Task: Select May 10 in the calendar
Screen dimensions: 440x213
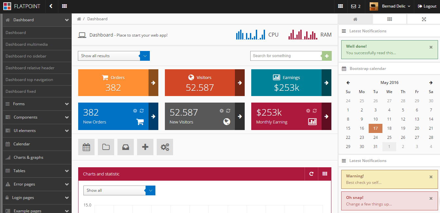Action: tap(376, 119)
